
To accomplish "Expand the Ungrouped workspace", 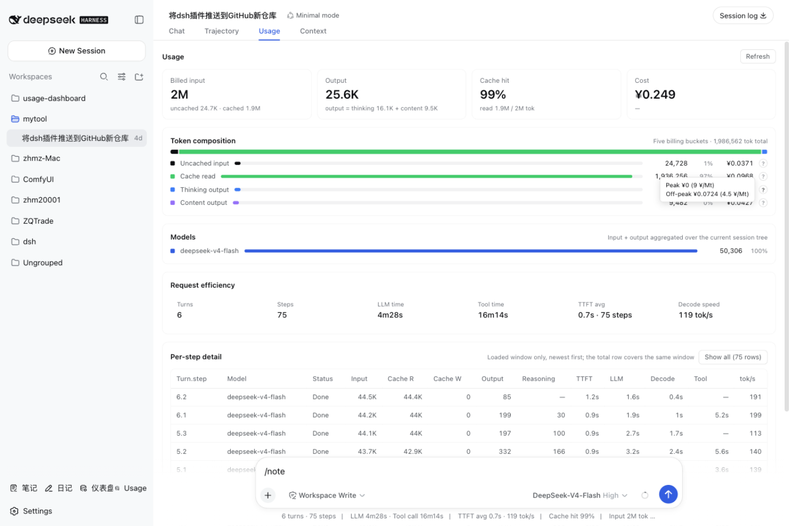I will click(x=77, y=262).
